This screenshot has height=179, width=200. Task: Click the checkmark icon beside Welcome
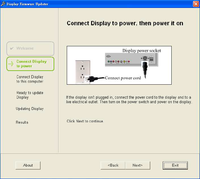tap(12, 48)
